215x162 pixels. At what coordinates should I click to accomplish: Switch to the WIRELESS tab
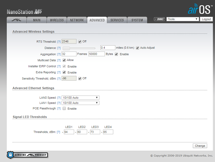pos(57,20)
